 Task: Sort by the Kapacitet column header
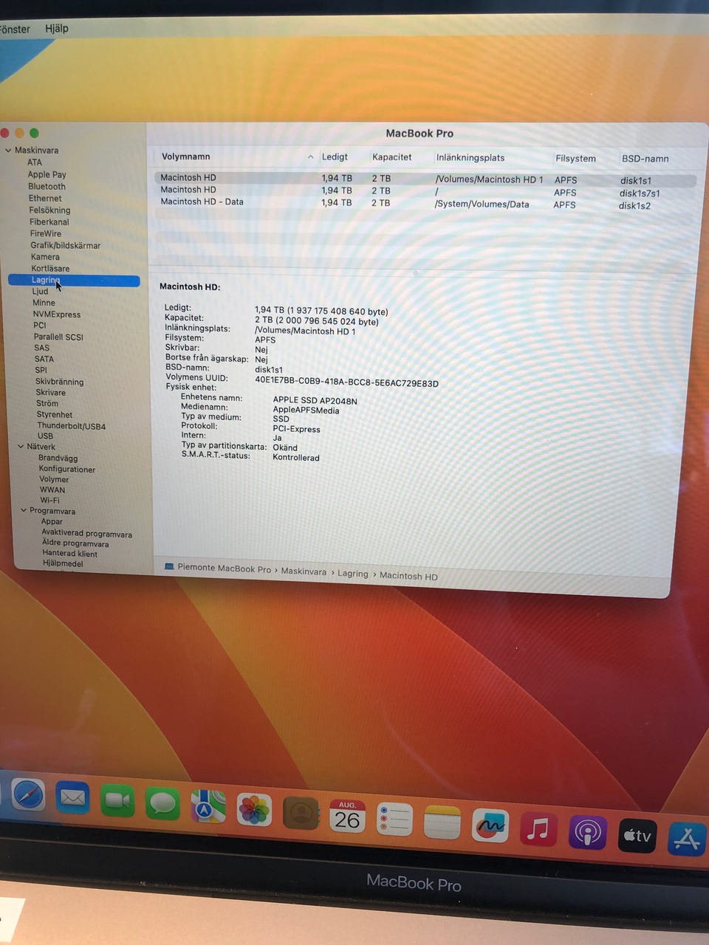392,157
